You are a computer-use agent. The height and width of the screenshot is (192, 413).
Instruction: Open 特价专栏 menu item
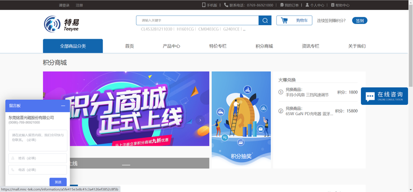pos(218,46)
